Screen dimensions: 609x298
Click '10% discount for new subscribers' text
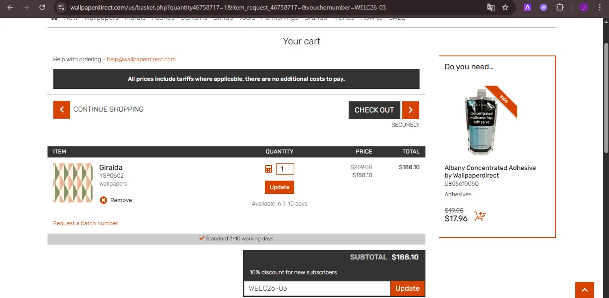(x=293, y=272)
